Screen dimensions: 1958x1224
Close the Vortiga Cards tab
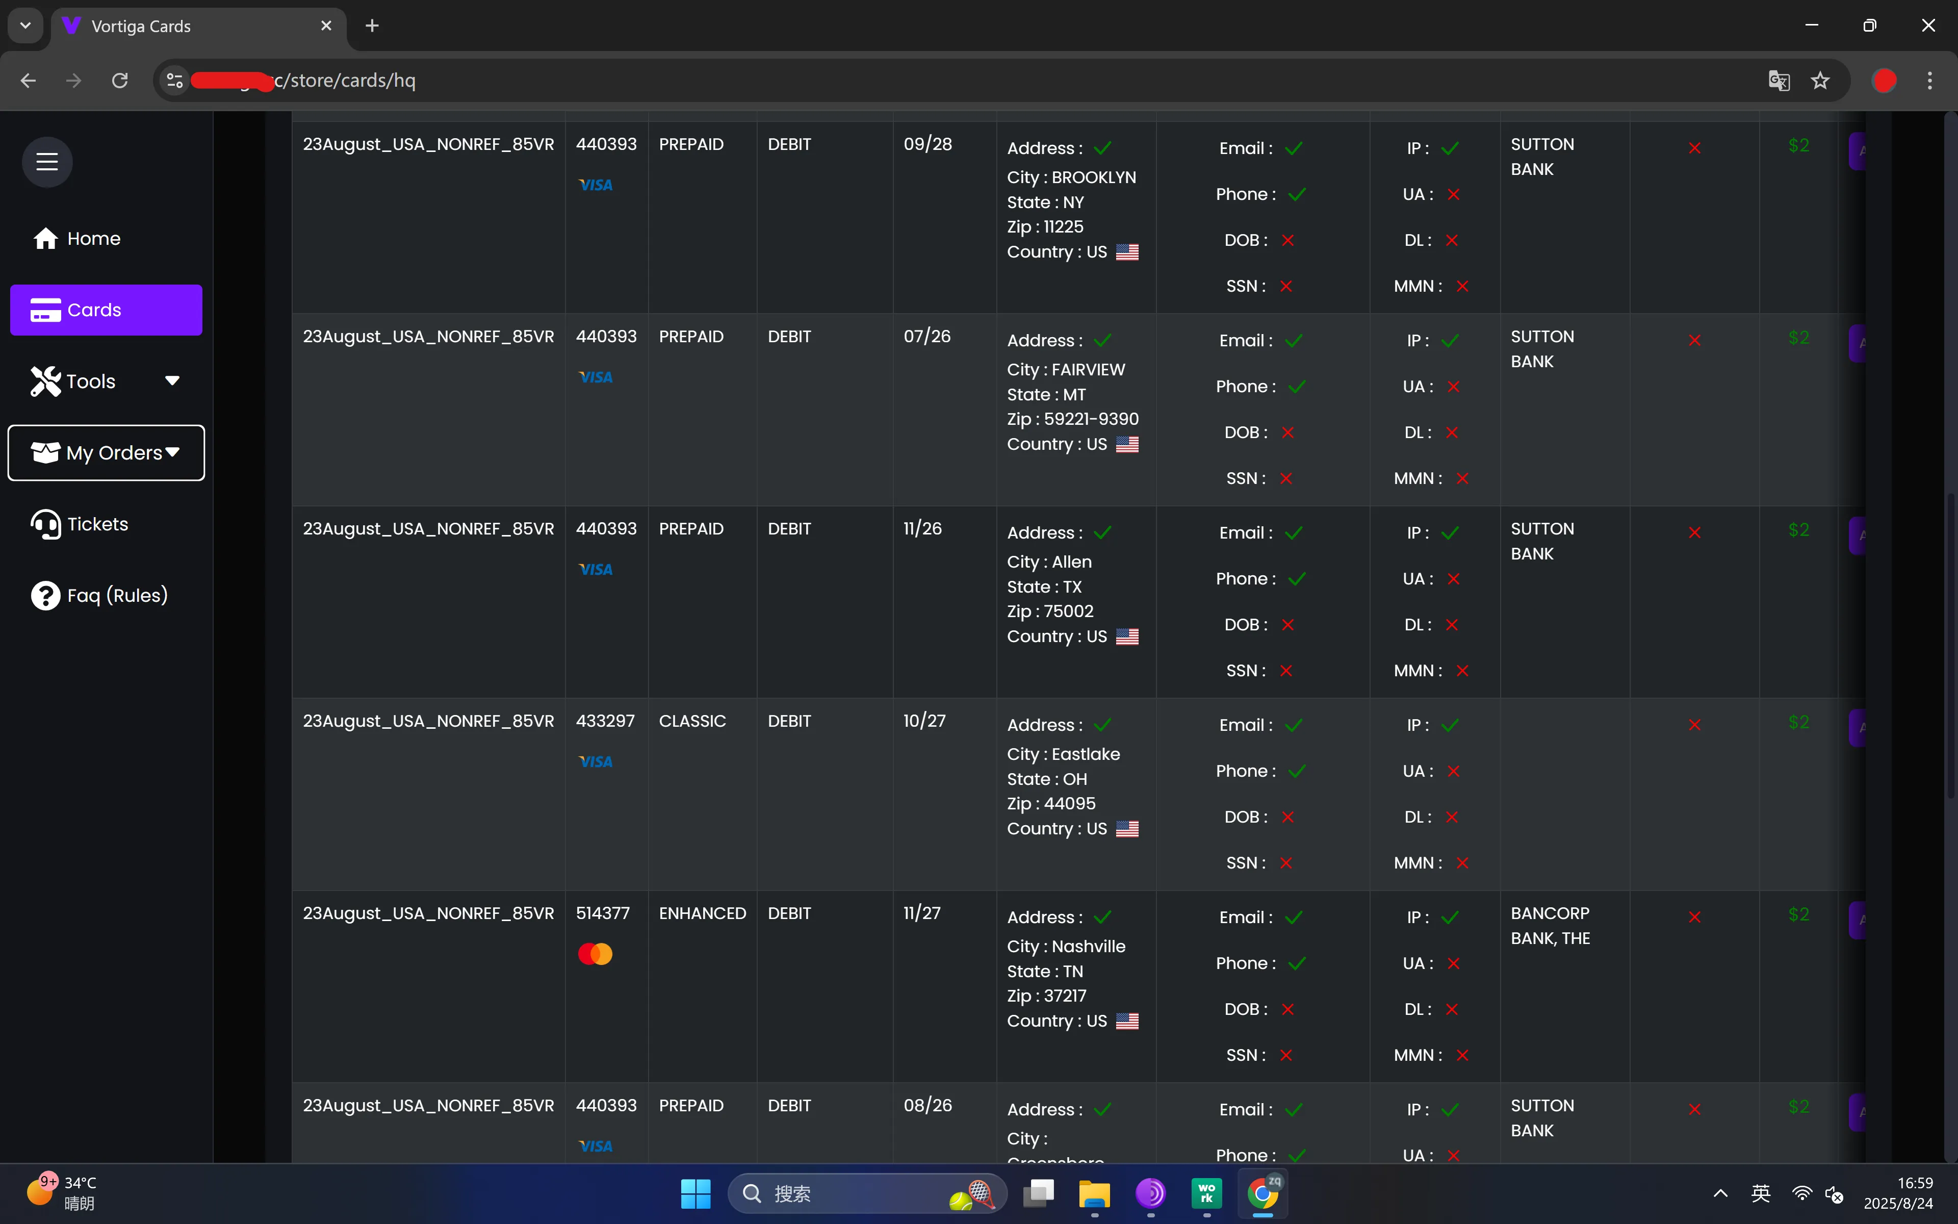pyautogui.click(x=326, y=26)
